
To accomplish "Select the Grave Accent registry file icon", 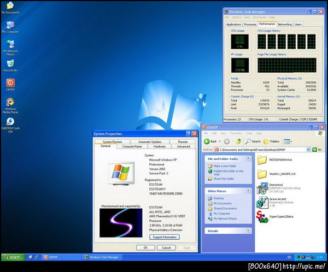I will 262,203.
